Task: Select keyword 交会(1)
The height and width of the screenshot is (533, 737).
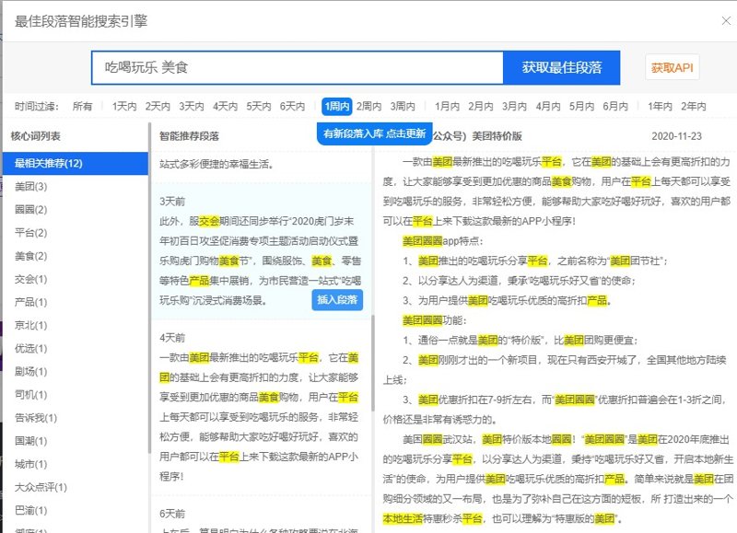Action: coord(30,279)
